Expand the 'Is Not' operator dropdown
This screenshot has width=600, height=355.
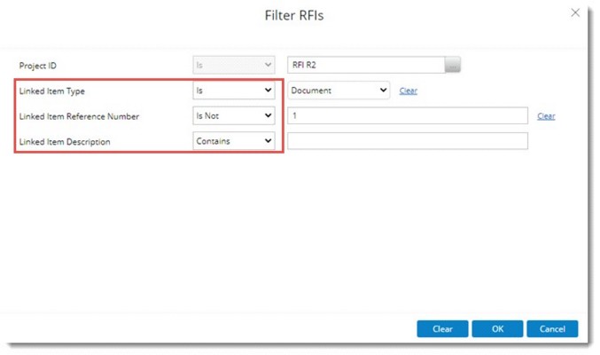(234, 115)
